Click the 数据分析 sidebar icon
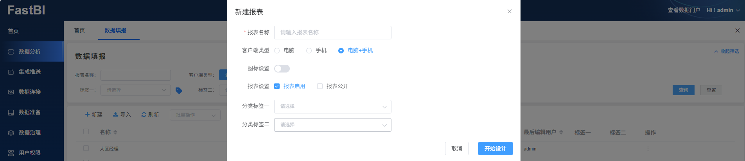 point(11,52)
